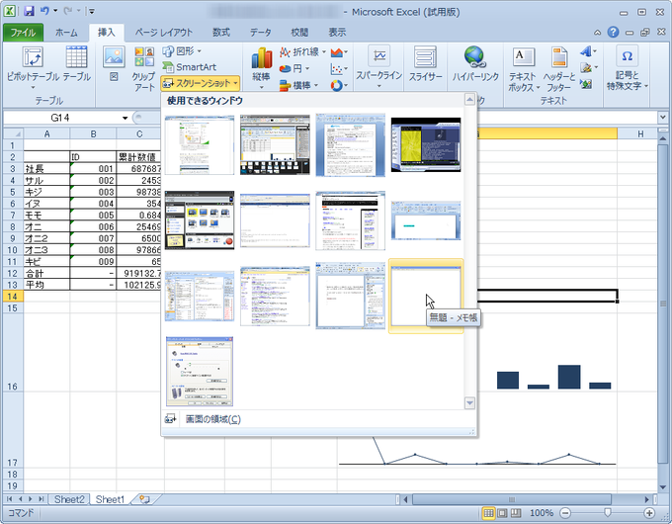
Task: Insert a signature line
Action: [x=588, y=68]
